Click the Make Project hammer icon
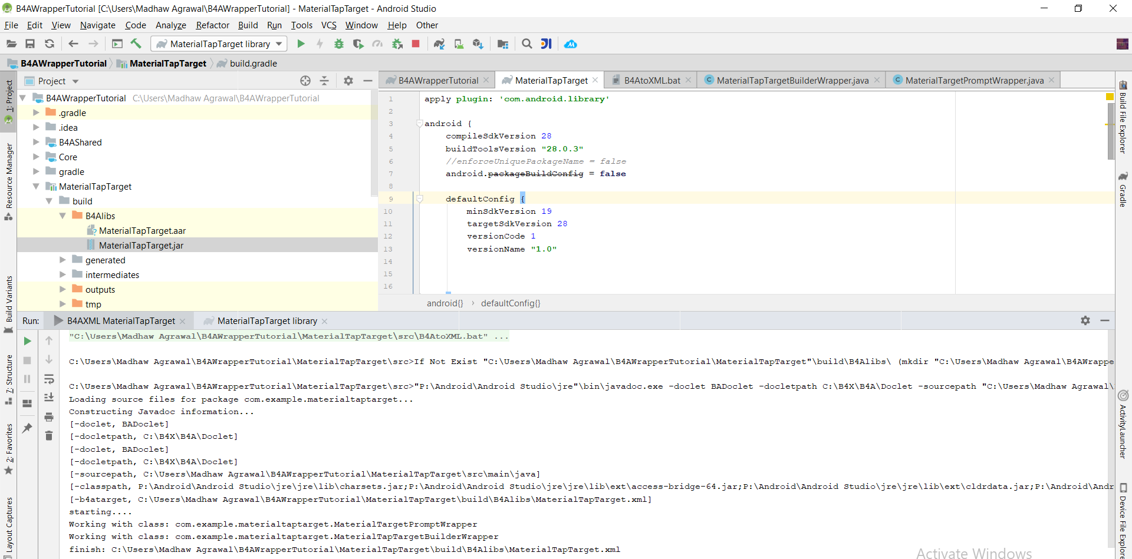Image resolution: width=1132 pixels, height=559 pixels. pos(136,44)
